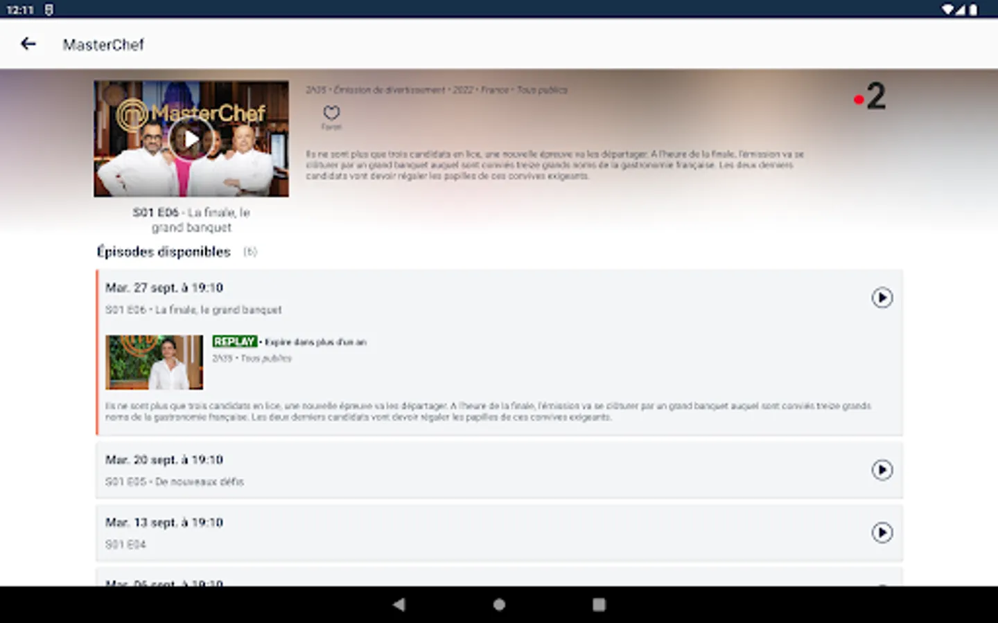Select 'S01 E05 - De nouveaux défis' row
Viewport: 998px width, 623px height.
click(499, 470)
